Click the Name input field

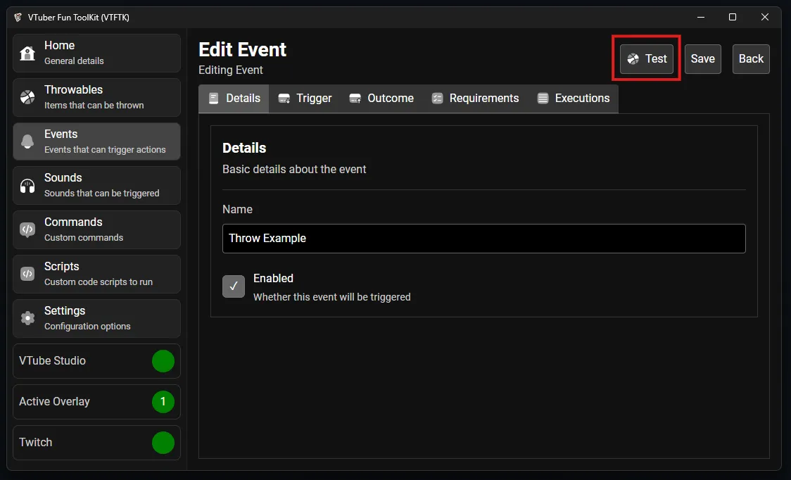point(483,239)
